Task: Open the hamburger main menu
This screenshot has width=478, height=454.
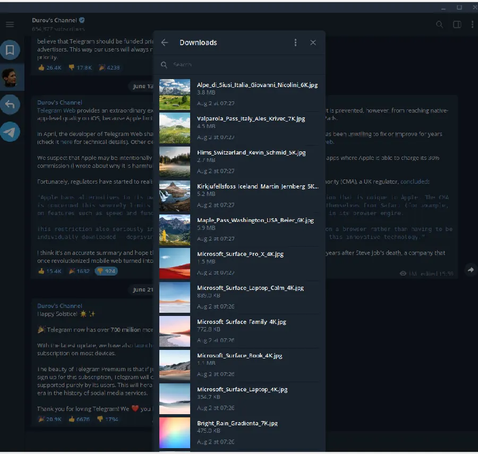Action: tap(10, 24)
